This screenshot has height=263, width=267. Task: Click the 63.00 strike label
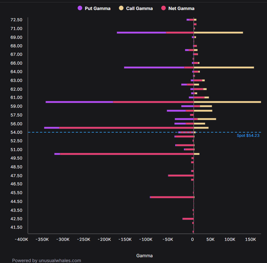[x=16, y=80]
